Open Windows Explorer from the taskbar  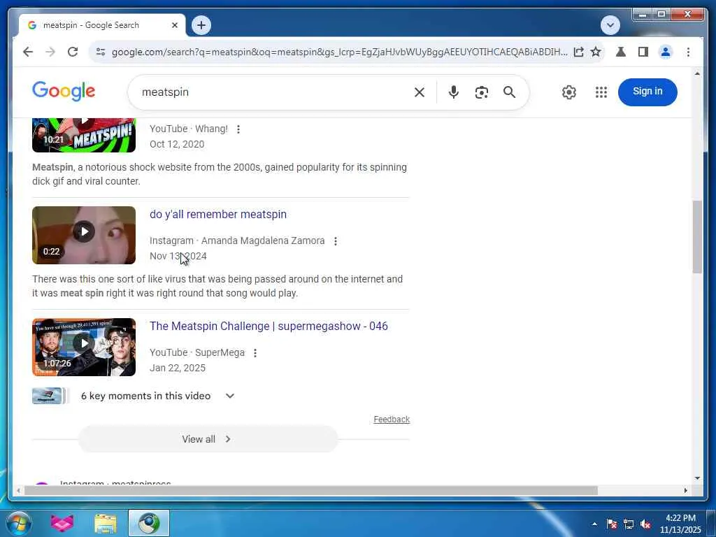105,523
